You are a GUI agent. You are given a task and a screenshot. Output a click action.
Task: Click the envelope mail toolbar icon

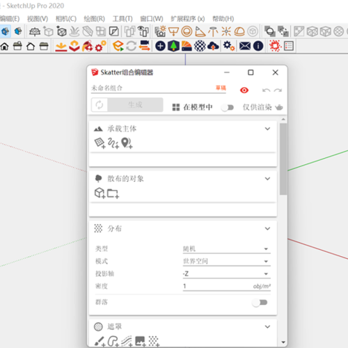(245, 46)
